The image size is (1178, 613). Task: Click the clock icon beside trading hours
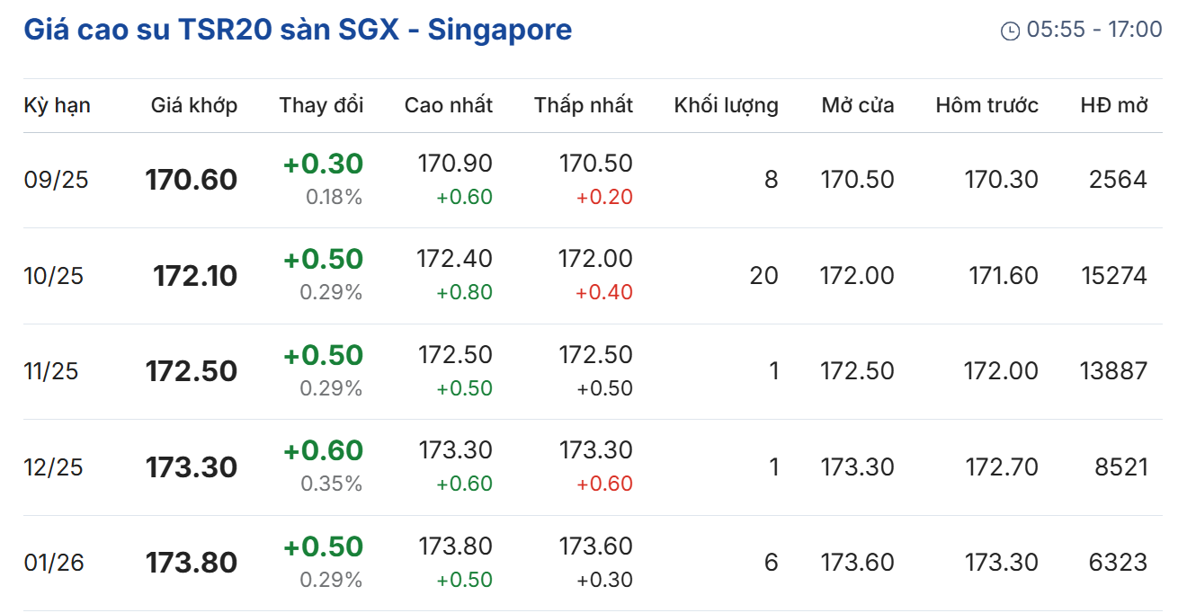1010,31
